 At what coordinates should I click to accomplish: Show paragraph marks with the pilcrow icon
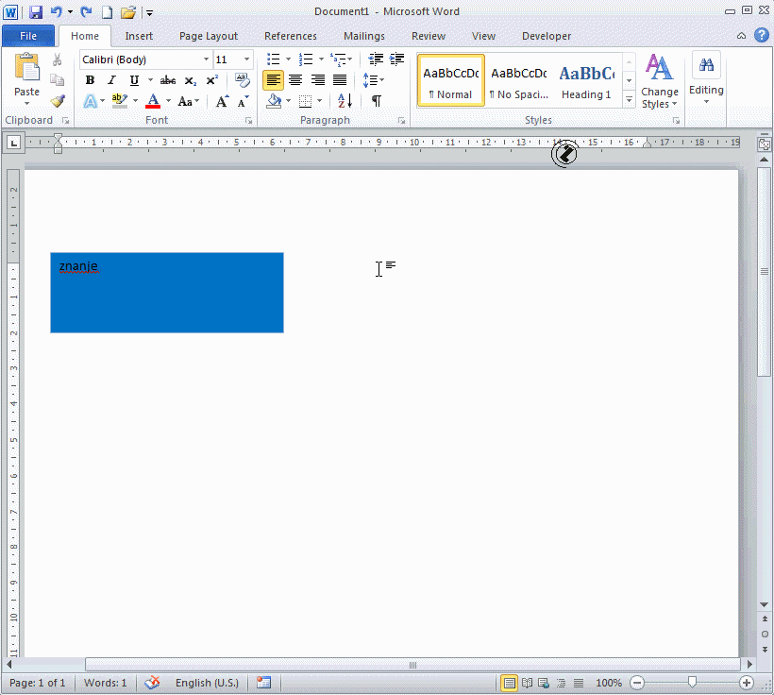click(377, 101)
